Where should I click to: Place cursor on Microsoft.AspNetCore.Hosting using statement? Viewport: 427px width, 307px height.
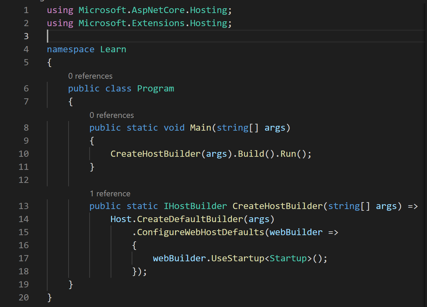pyautogui.click(x=138, y=10)
